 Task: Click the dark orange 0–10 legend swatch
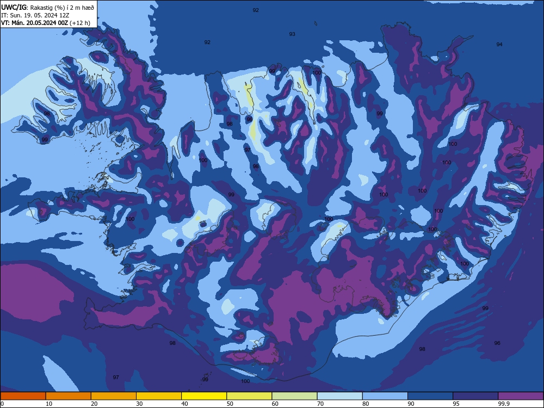click(x=23, y=396)
